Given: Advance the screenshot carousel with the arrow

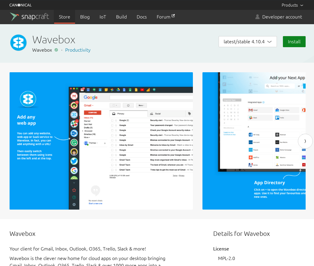Looking at the screenshot, I should (305, 141).
